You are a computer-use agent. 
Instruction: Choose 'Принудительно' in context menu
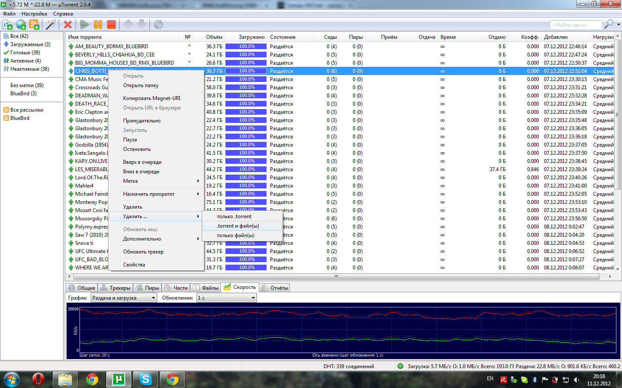pos(156,121)
